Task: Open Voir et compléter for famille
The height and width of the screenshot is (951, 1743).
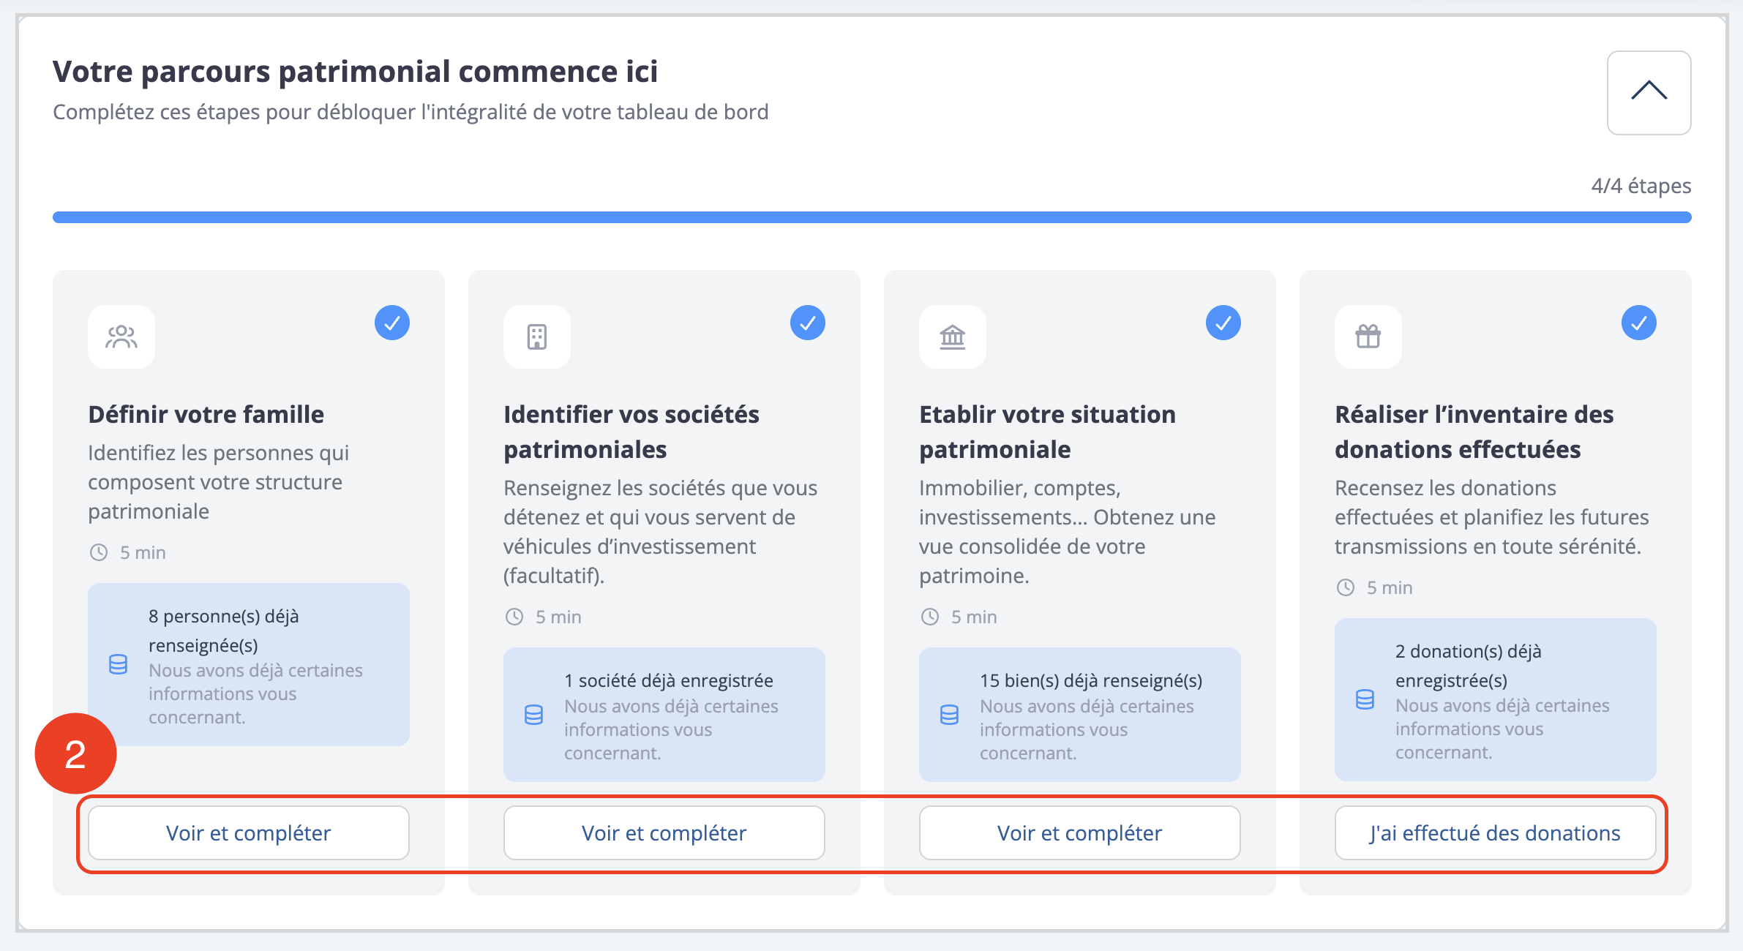Action: click(249, 833)
